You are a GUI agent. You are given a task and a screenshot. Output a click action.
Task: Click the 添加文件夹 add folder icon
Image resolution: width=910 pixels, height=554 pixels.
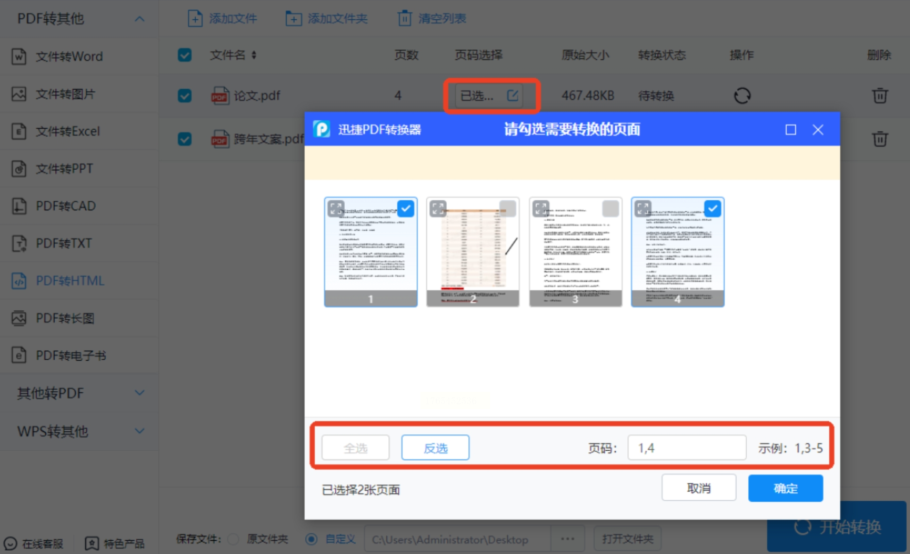(293, 18)
